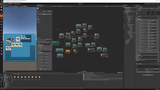Open the File menu
160x90 pixels.
[3, 2]
